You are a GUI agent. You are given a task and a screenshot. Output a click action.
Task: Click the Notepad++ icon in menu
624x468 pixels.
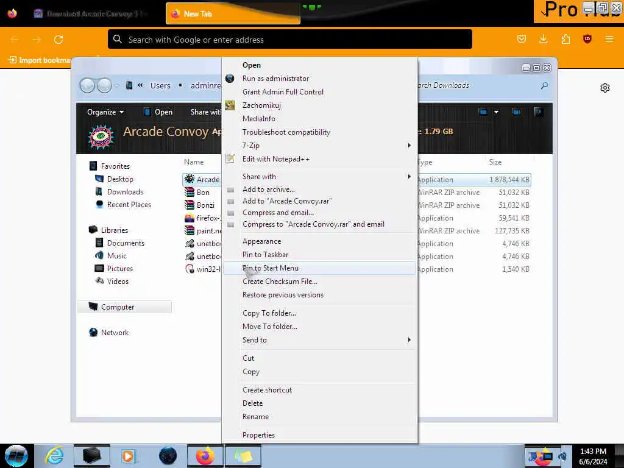pos(230,159)
